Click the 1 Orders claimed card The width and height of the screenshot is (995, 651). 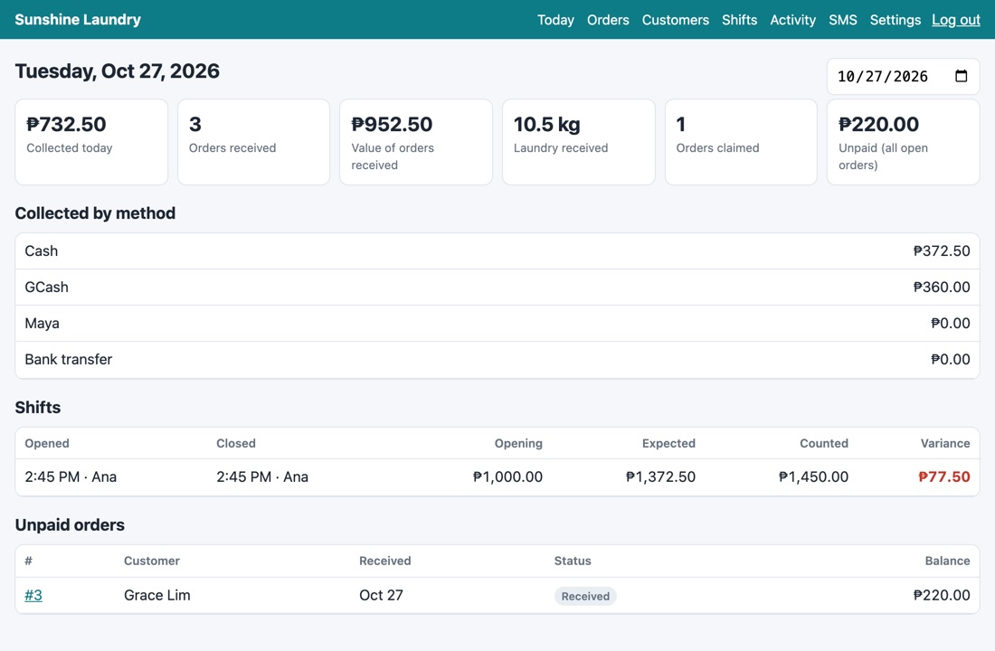coord(741,142)
